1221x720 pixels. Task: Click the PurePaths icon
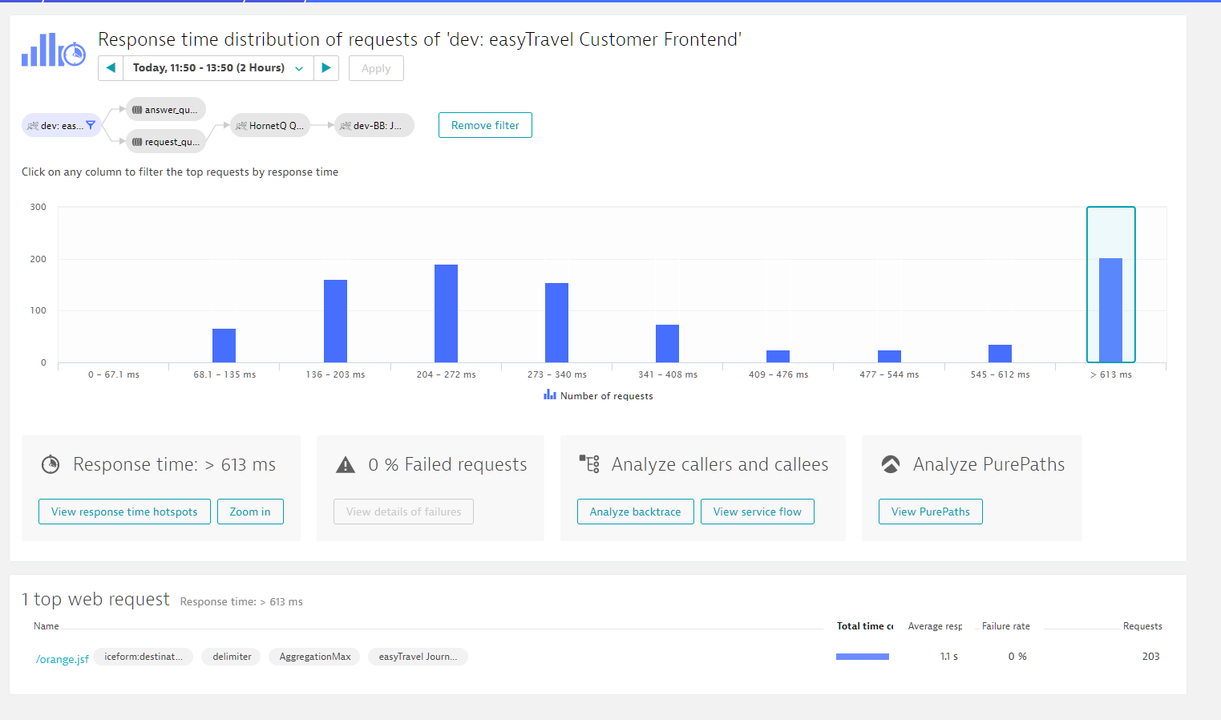click(891, 464)
